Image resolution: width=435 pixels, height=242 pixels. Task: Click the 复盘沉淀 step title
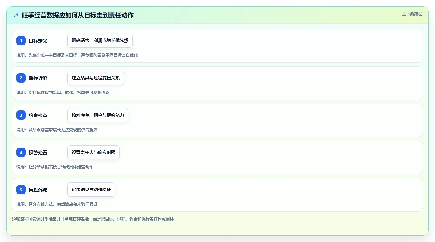tap(38, 190)
